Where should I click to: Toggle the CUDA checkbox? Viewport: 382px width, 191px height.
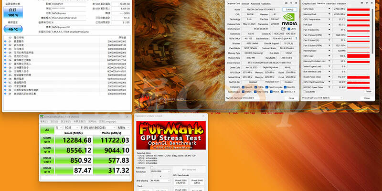(255, 87)
